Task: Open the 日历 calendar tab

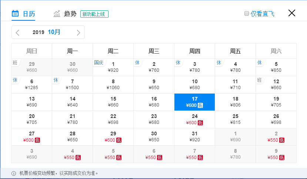Action: click(23, 14)
